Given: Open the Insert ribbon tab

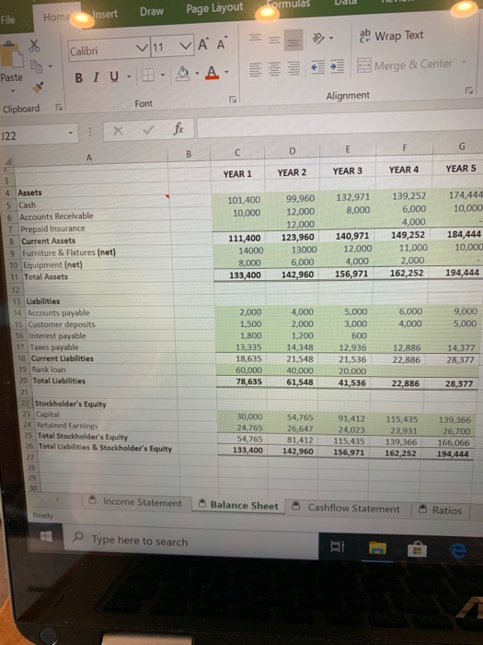Looking at the screenshot, I should tap(105, 14).
